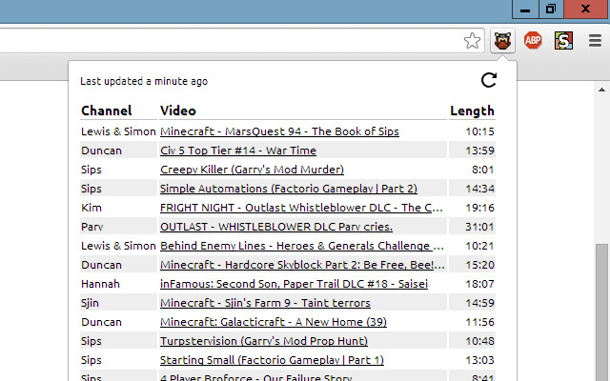Click the page scrollbar up arrow

point(601,90)
